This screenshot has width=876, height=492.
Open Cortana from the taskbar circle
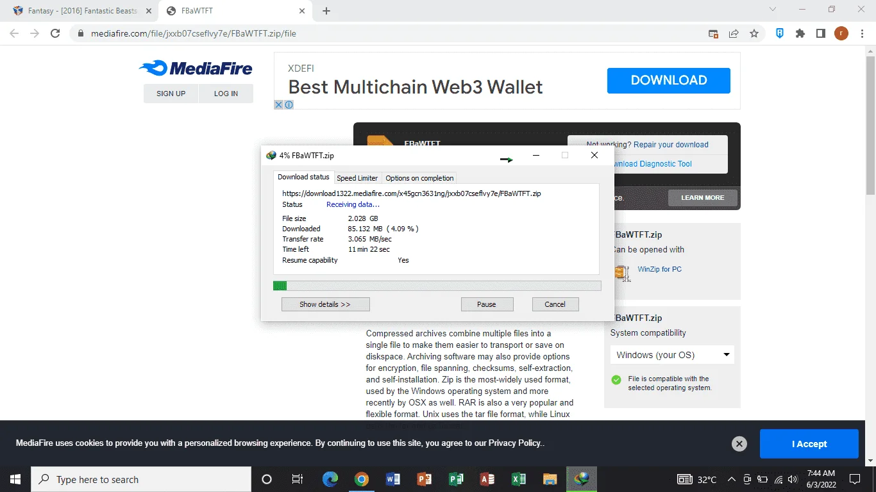coord(267,479)
